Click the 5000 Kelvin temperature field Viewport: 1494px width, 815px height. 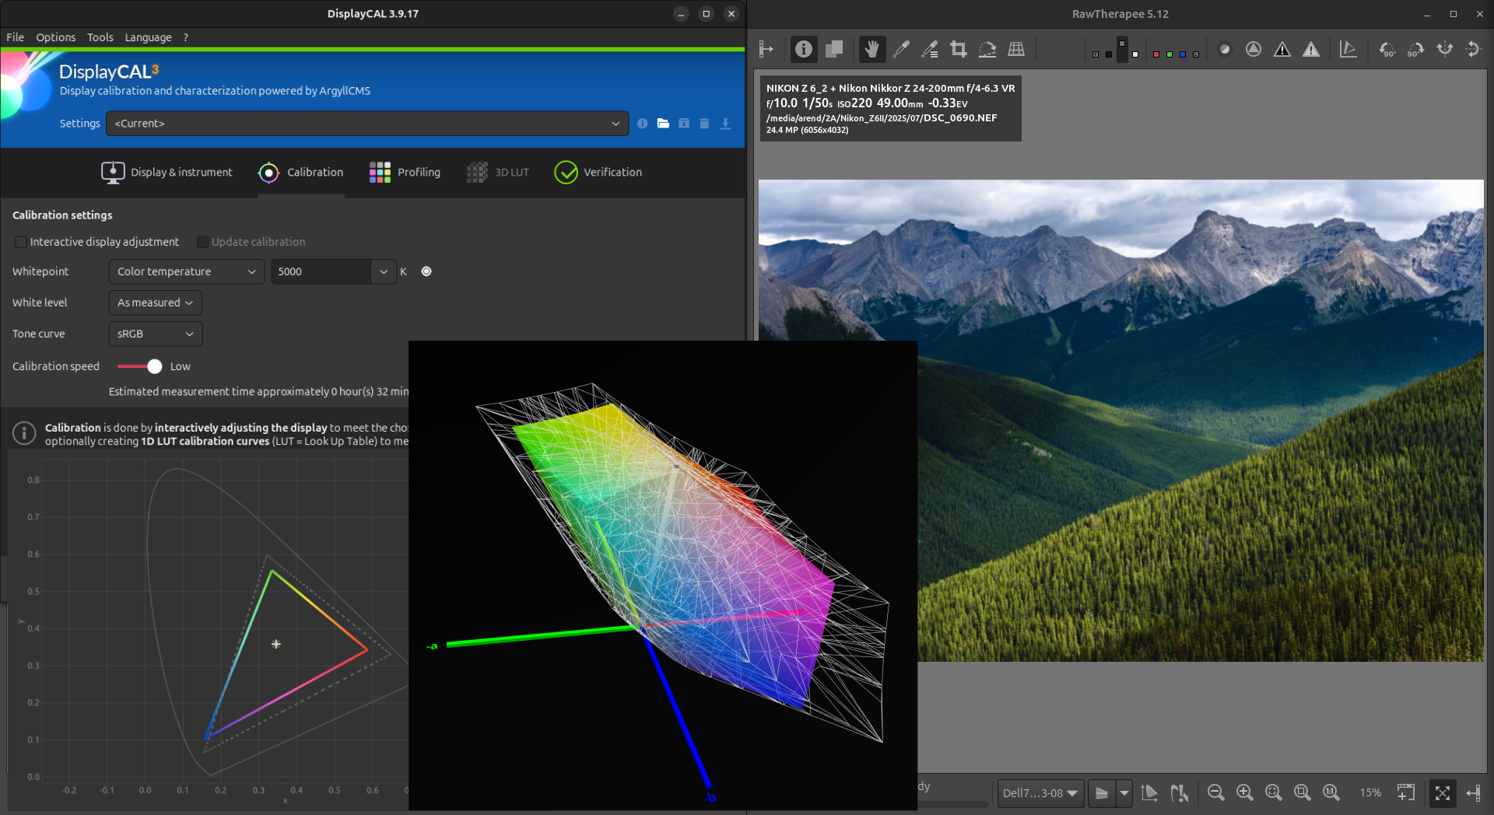321,271
